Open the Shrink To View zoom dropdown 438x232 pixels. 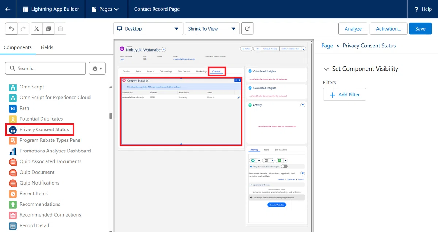(x=212, y=29)
